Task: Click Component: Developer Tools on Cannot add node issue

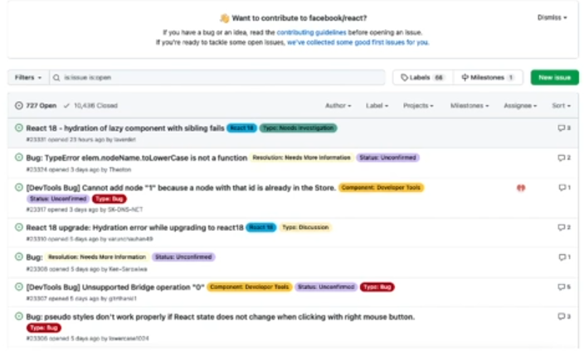Action: pos(381,187)
